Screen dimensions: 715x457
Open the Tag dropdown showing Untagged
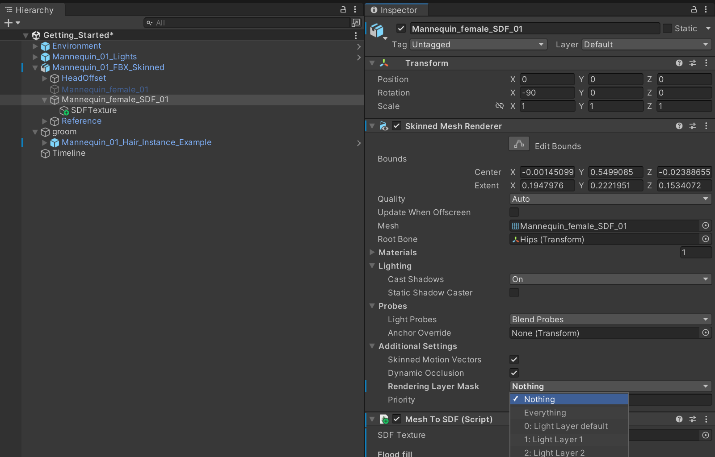[478, 45]
